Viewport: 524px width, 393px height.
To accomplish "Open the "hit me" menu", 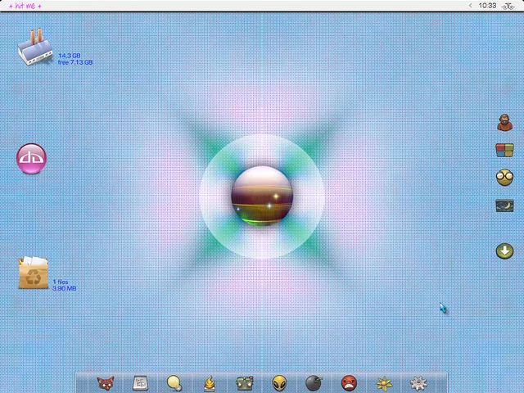I will pos(25,6).
